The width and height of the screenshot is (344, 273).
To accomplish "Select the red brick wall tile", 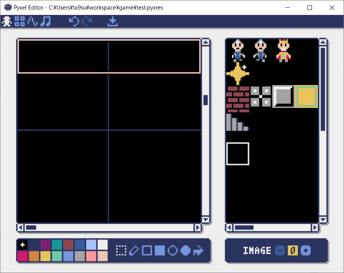I will coord(238,99).
